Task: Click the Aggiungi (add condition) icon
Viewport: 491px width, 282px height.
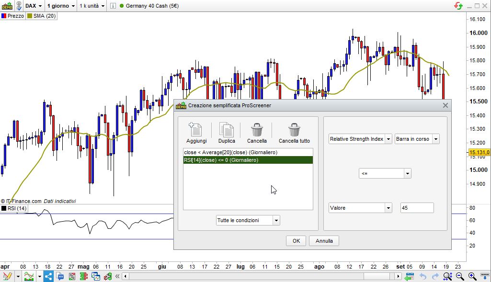Action: coord(196,130)
